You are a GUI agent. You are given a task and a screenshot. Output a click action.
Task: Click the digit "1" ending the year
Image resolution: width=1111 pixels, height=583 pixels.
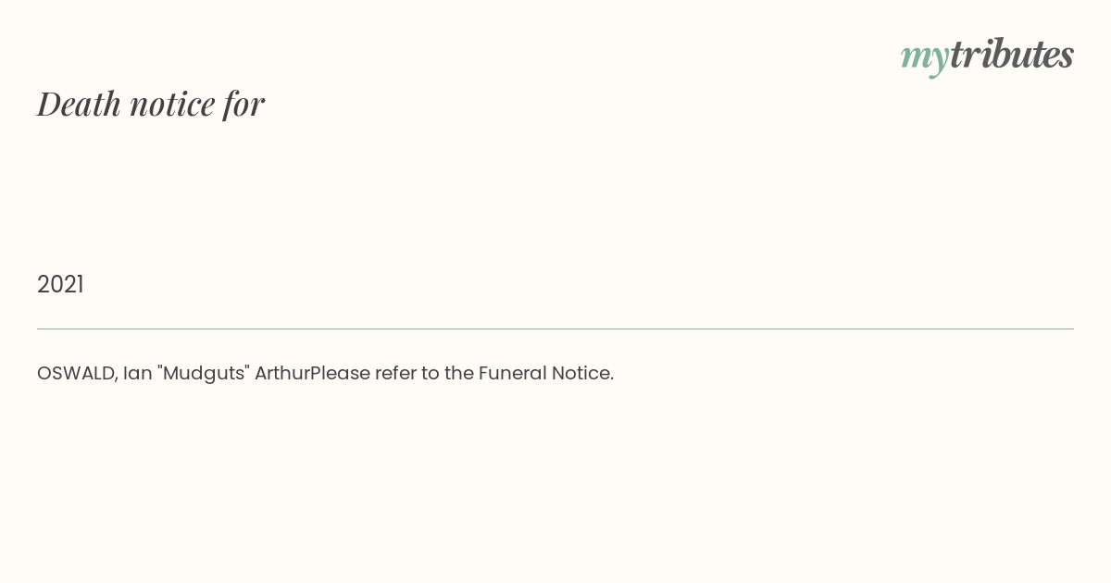(x=80, y=284)
